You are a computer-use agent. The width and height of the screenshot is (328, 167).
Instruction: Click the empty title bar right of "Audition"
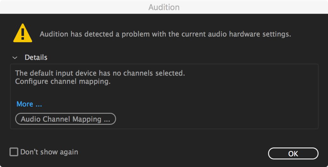[x=252, y=7]
